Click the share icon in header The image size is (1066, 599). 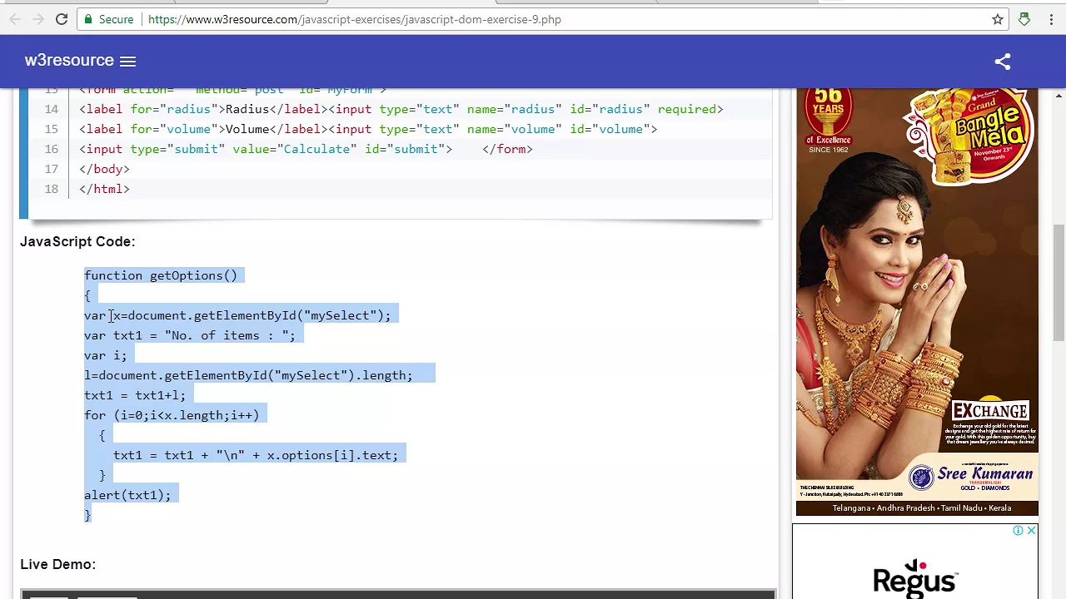1003,61
